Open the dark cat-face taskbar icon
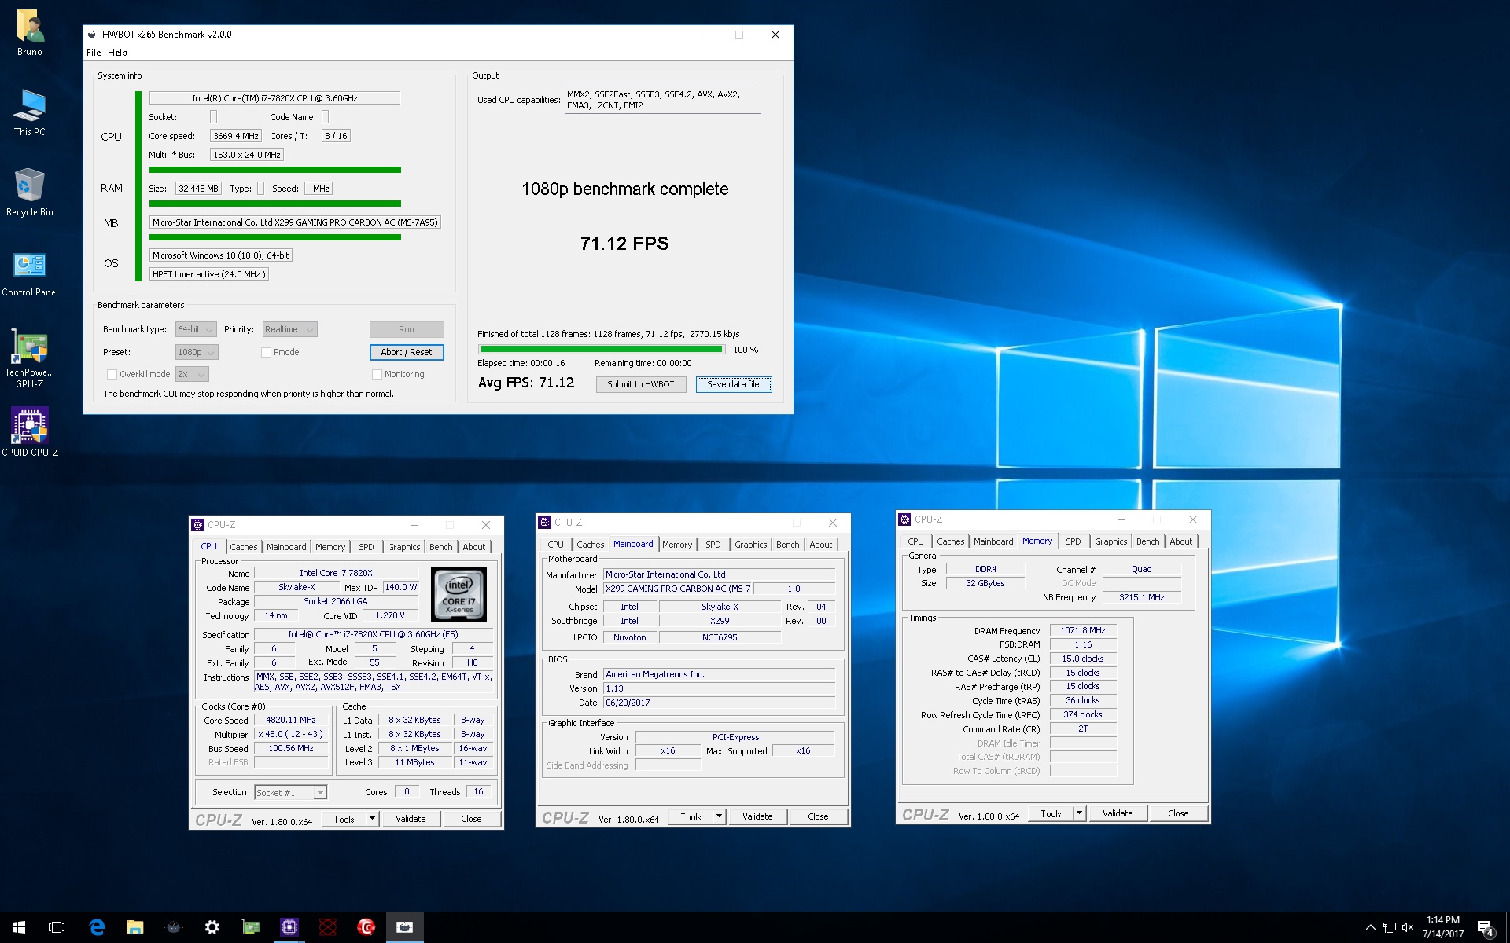Screen dimensions: 1510x943 click(174, 927)
